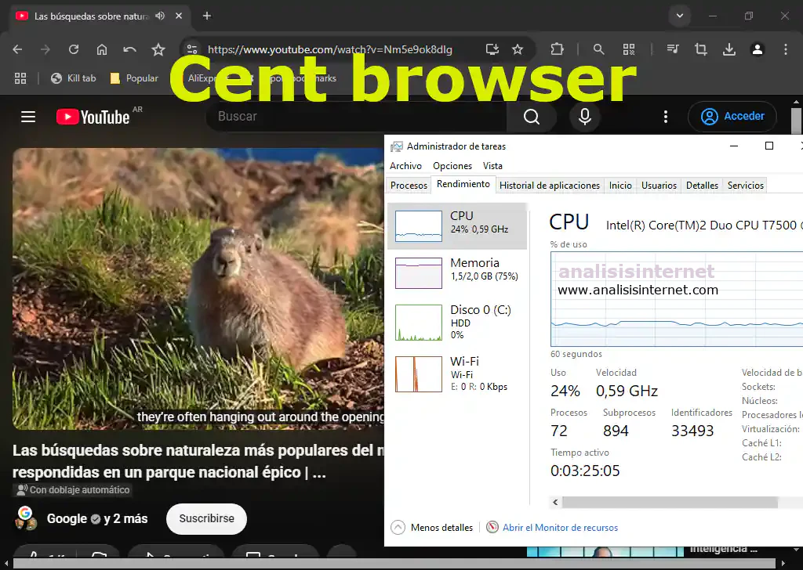Viewport: 803px width, 570px height.
Task: Bookmark this page with address bar star
Action: (518, 49)
